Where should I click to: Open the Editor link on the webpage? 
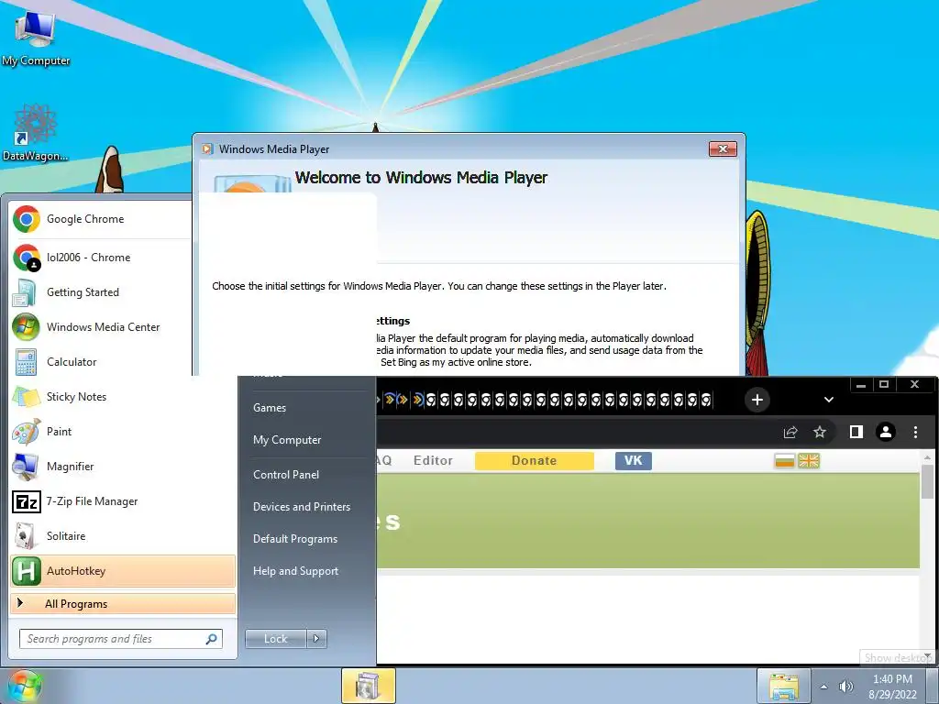click(433, 460)
